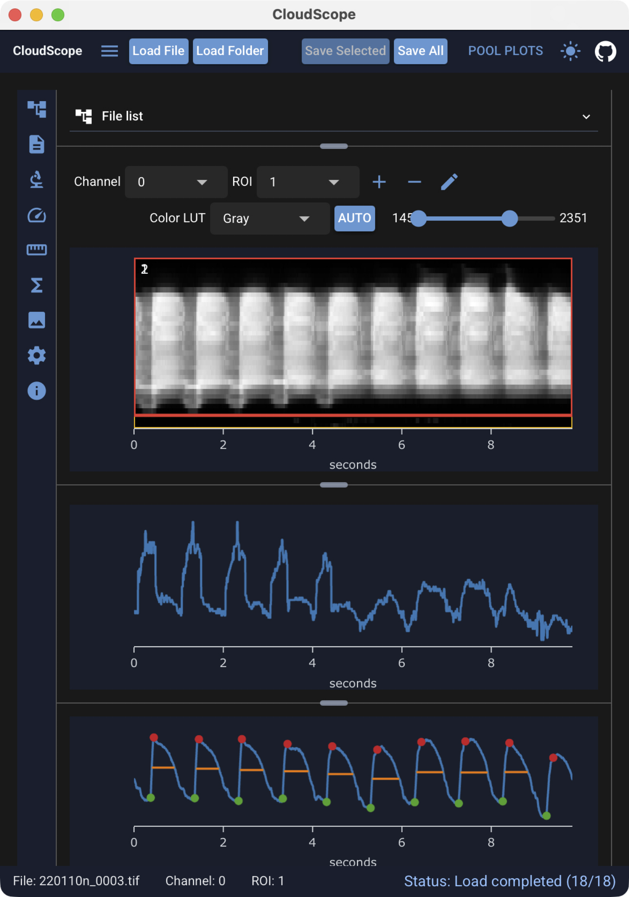Viewport: 629px width, 897px height.
Task: Open the ROI dropdown
Action: click(x=308, y=182)
